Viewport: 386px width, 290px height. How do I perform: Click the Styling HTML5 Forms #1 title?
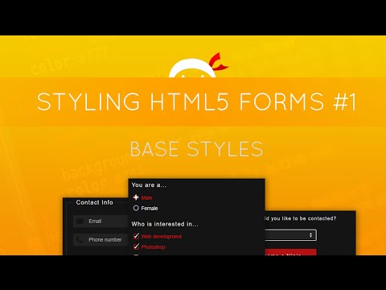197,101
